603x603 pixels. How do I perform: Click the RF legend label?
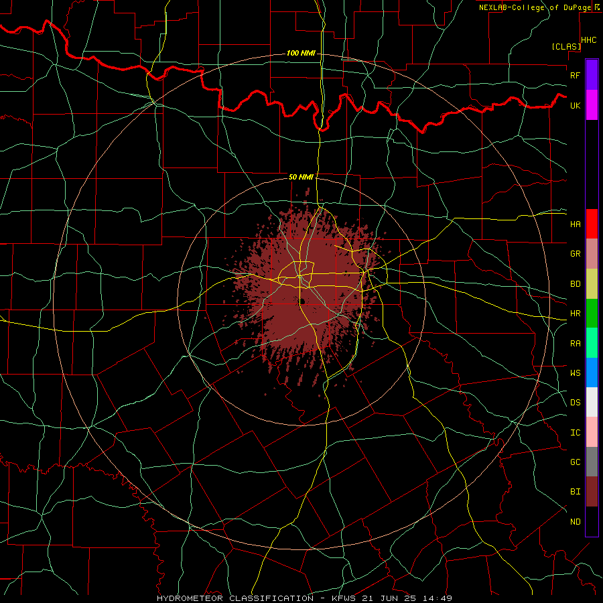click(x=575, y=75)
